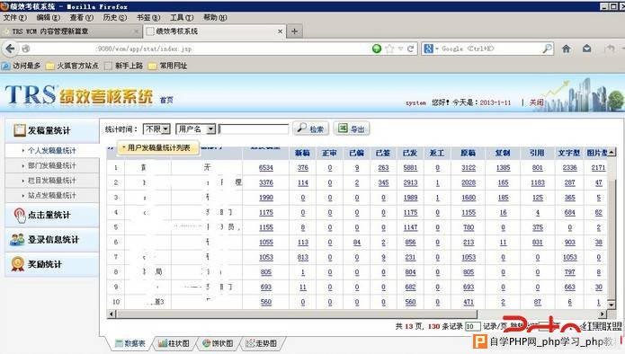Expand the 用户名 filter dropdown
The image size is (625, 354).
[x=196, y=128]
